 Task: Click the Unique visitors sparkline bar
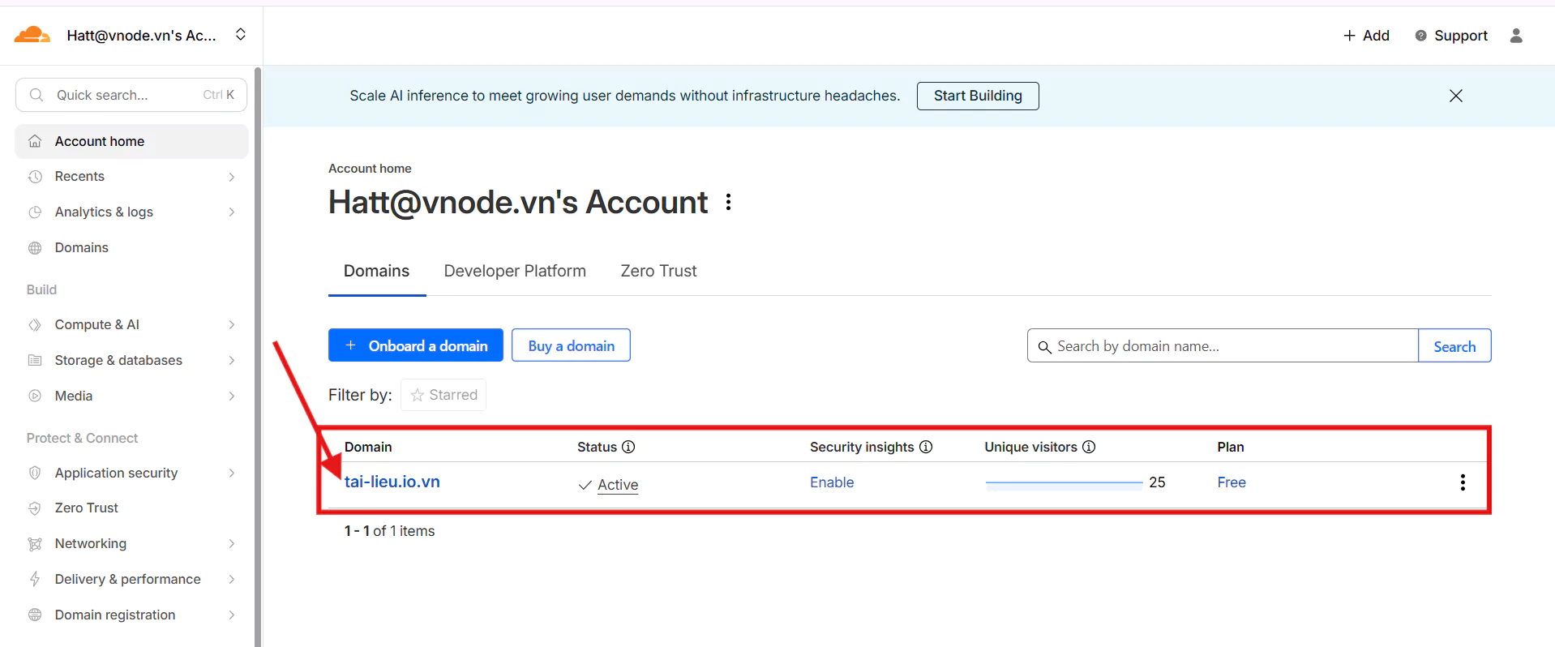point(1063,483)
